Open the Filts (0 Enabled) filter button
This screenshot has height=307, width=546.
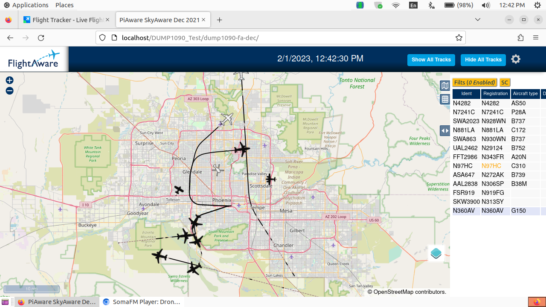click(475, 83)
